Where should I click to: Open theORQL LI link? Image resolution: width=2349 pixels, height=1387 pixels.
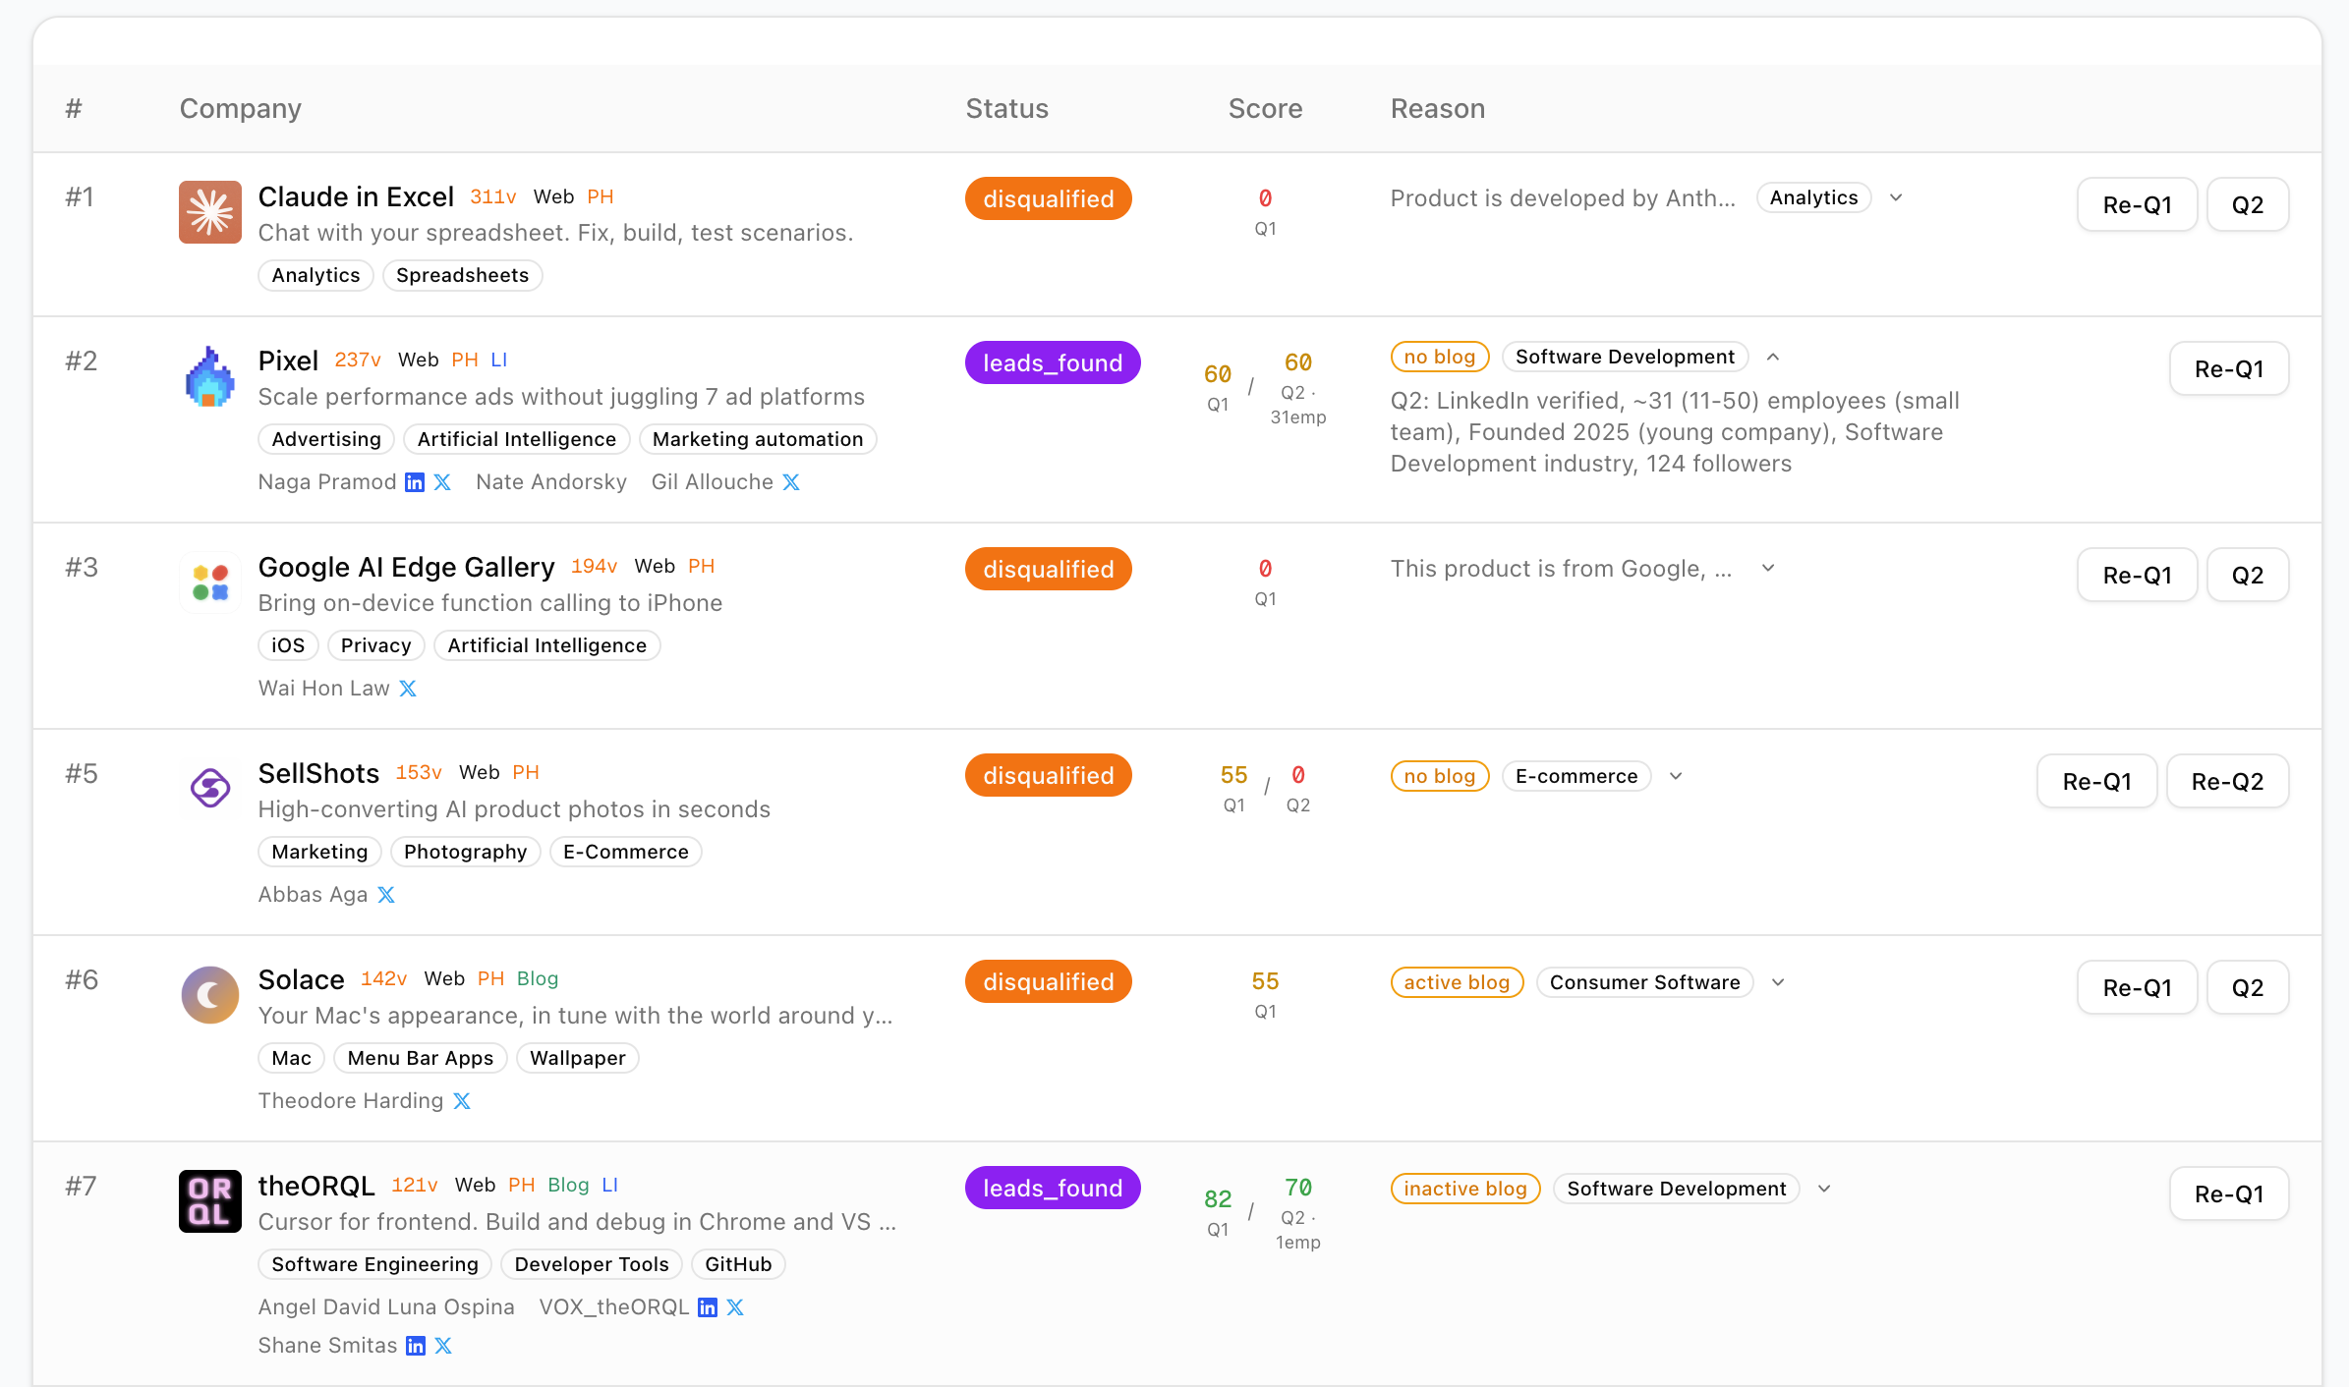(610, 1185)
